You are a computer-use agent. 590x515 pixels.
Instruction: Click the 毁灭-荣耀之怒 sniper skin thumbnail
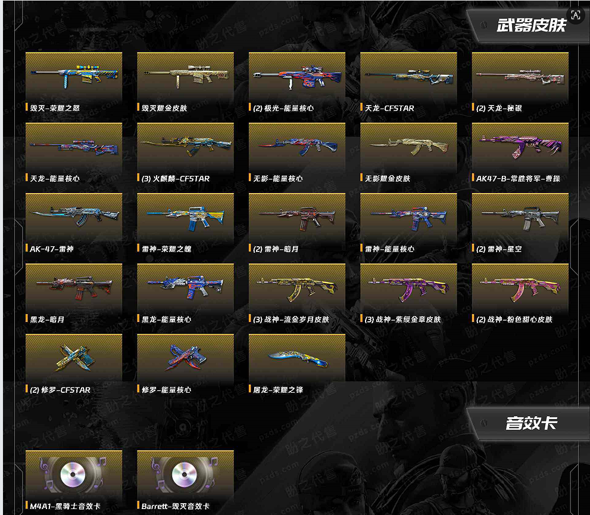click(x=74, y=77)
